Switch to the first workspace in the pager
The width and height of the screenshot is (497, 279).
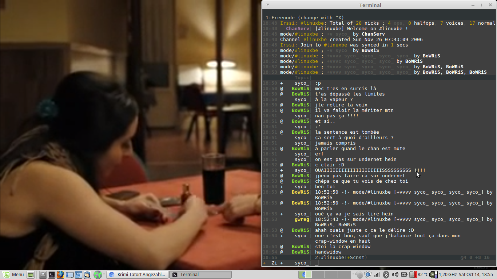pyautogui.click(x=305, y=275)
